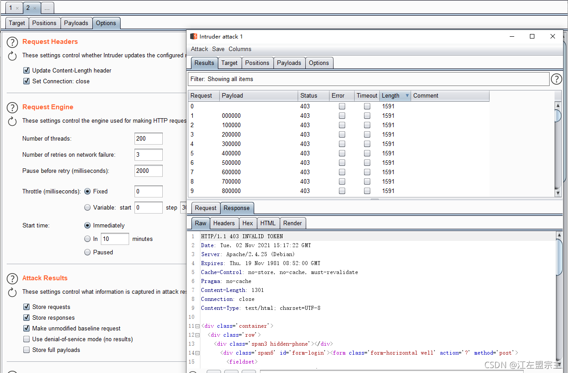
Task: Show Request pane tab
Action: click(206, 208)
